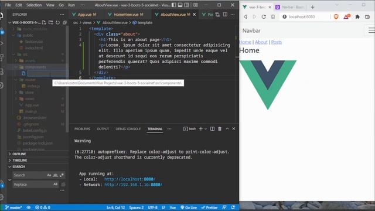Change Vue language mode in status bar
This screenshot has height=211, width=375.
point(173,207)
